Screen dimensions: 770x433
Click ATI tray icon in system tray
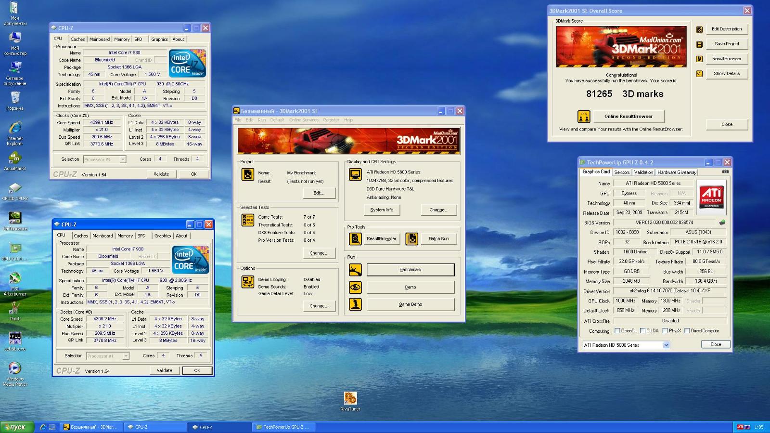coord(741,427)
